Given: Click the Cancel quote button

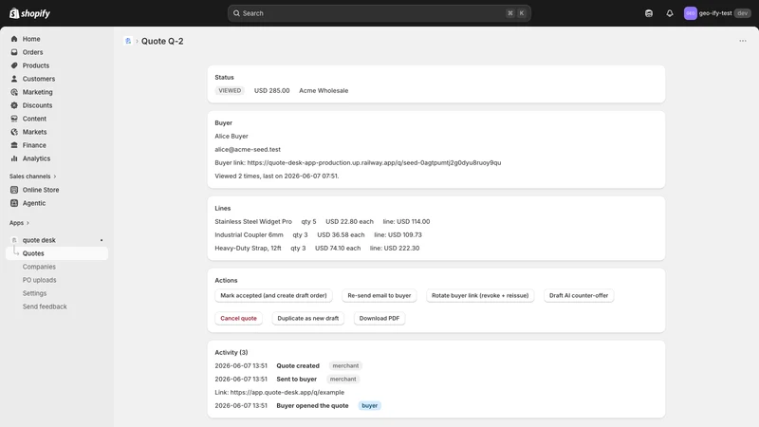Looking at the screenshot, I should point(238,318).
